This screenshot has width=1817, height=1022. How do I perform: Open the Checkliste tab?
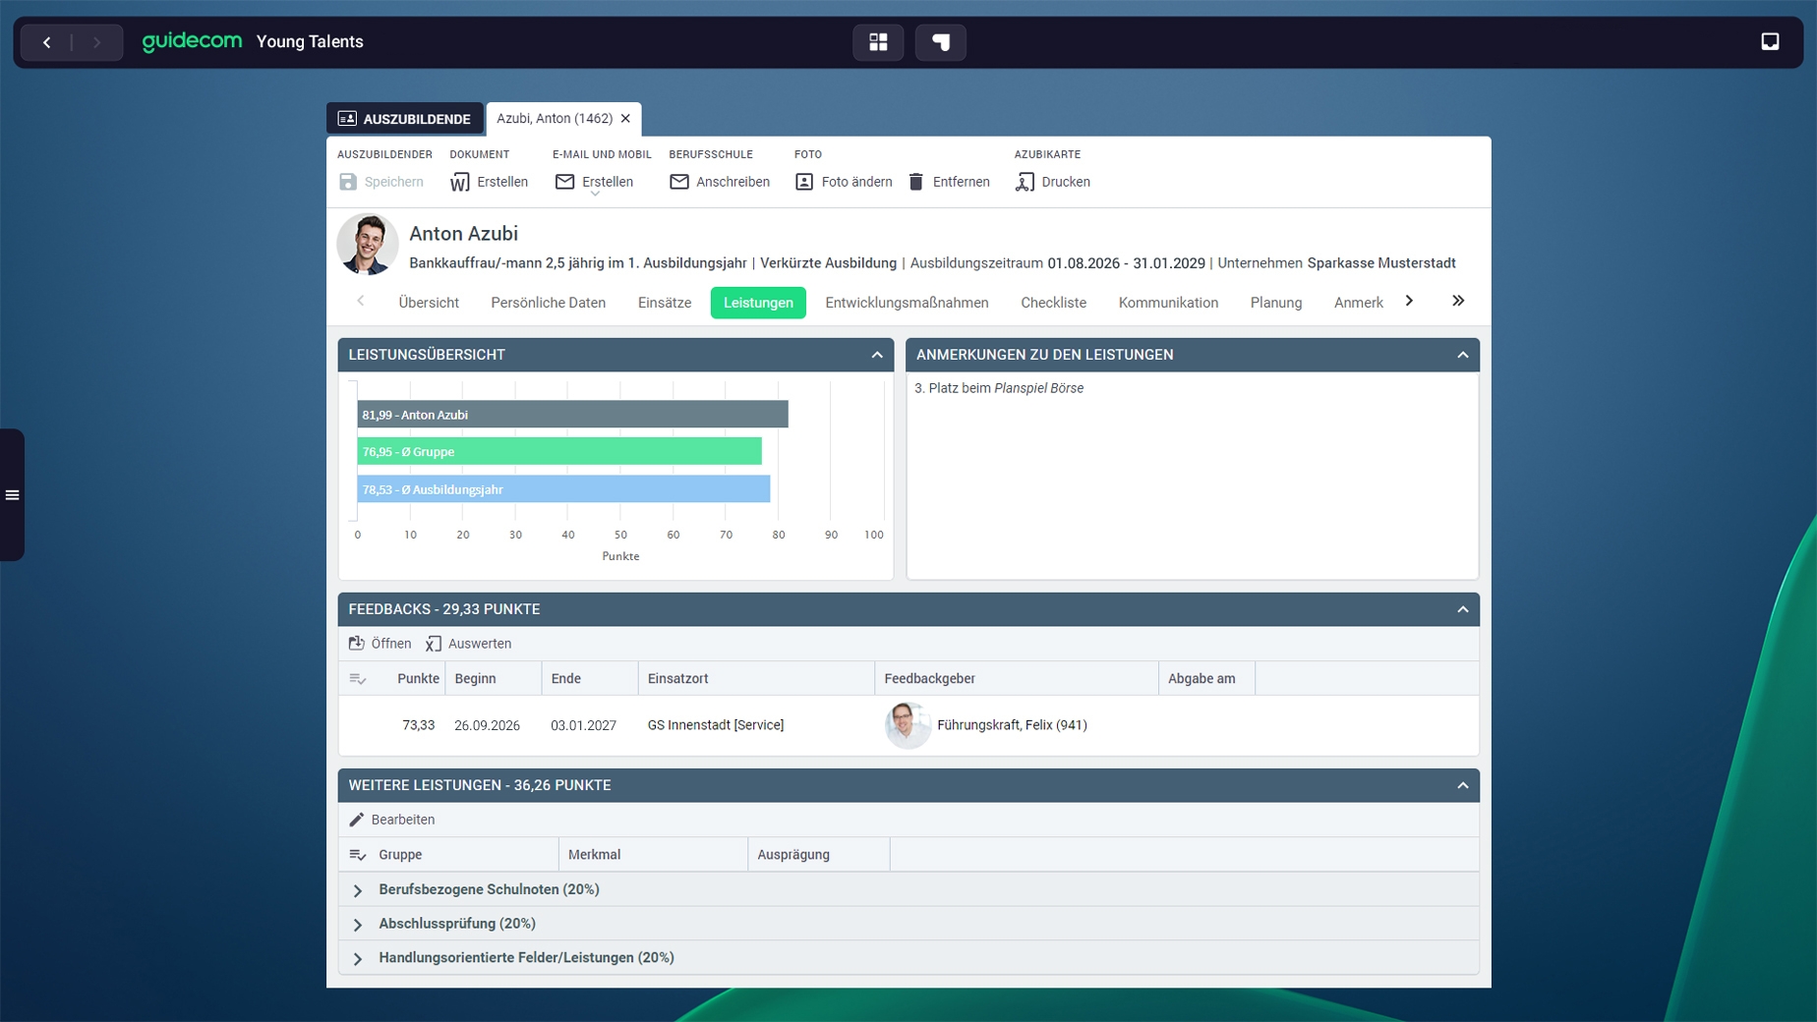click(1053, 303)
